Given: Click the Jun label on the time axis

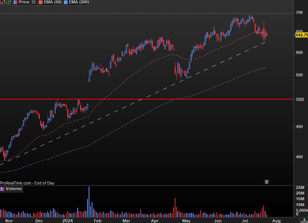Looking at the screenshot, I should tap(218, 221).
